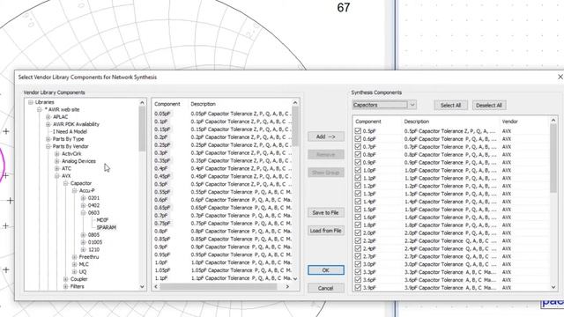This screenshot has height=317, width=564.
Task: Confirm with the OK button
Action: click(x=325, y=270)
